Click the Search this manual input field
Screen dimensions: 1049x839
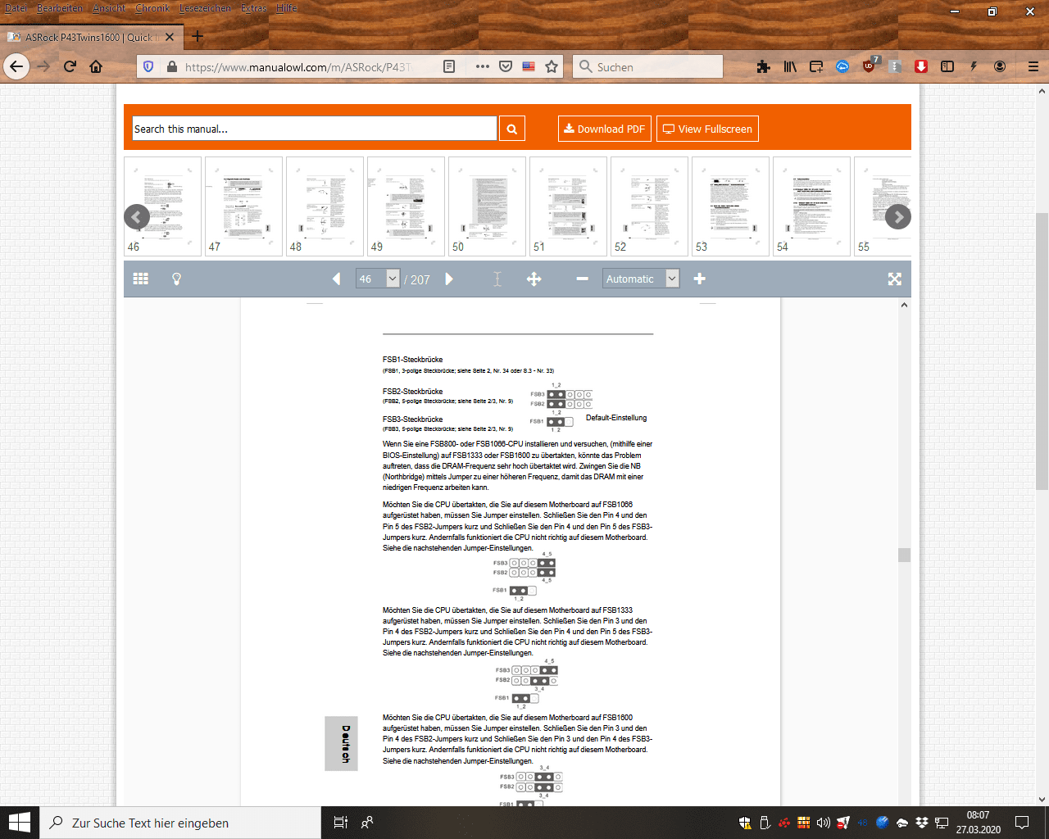[x=315, y=129]
